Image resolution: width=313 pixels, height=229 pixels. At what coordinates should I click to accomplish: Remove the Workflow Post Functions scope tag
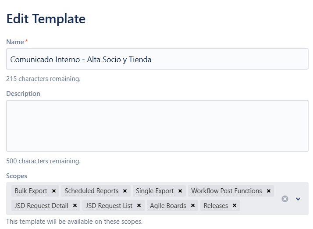click(x=268, y=191)
